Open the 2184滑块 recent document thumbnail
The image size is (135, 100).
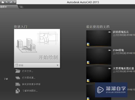click(x=99, y=56)
